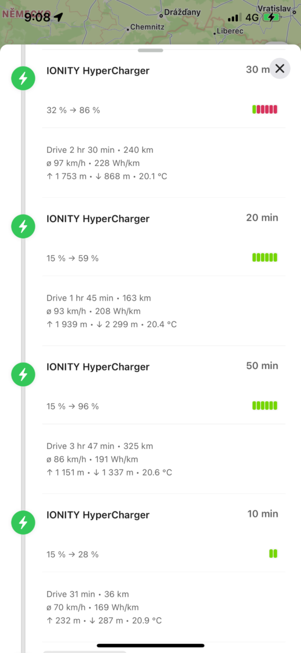Tap the charger icon beside 10 min stop

(x=23, y=523)
